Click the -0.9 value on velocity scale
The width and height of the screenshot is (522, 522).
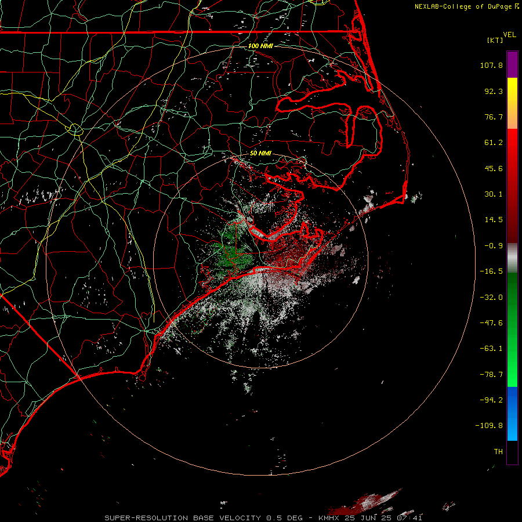tap(494, 246)
